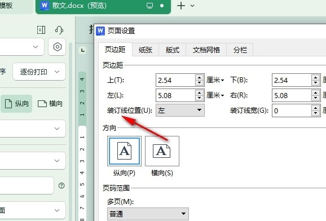The image size is (326, 221).
Task: Click the 右(R) margin input field
Action: tap(292, 95)
